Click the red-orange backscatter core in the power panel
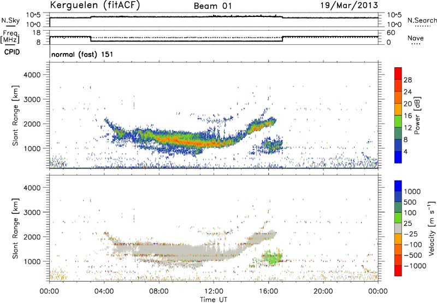The height and width of the screenshot is (303, 437). click(195, 142)
